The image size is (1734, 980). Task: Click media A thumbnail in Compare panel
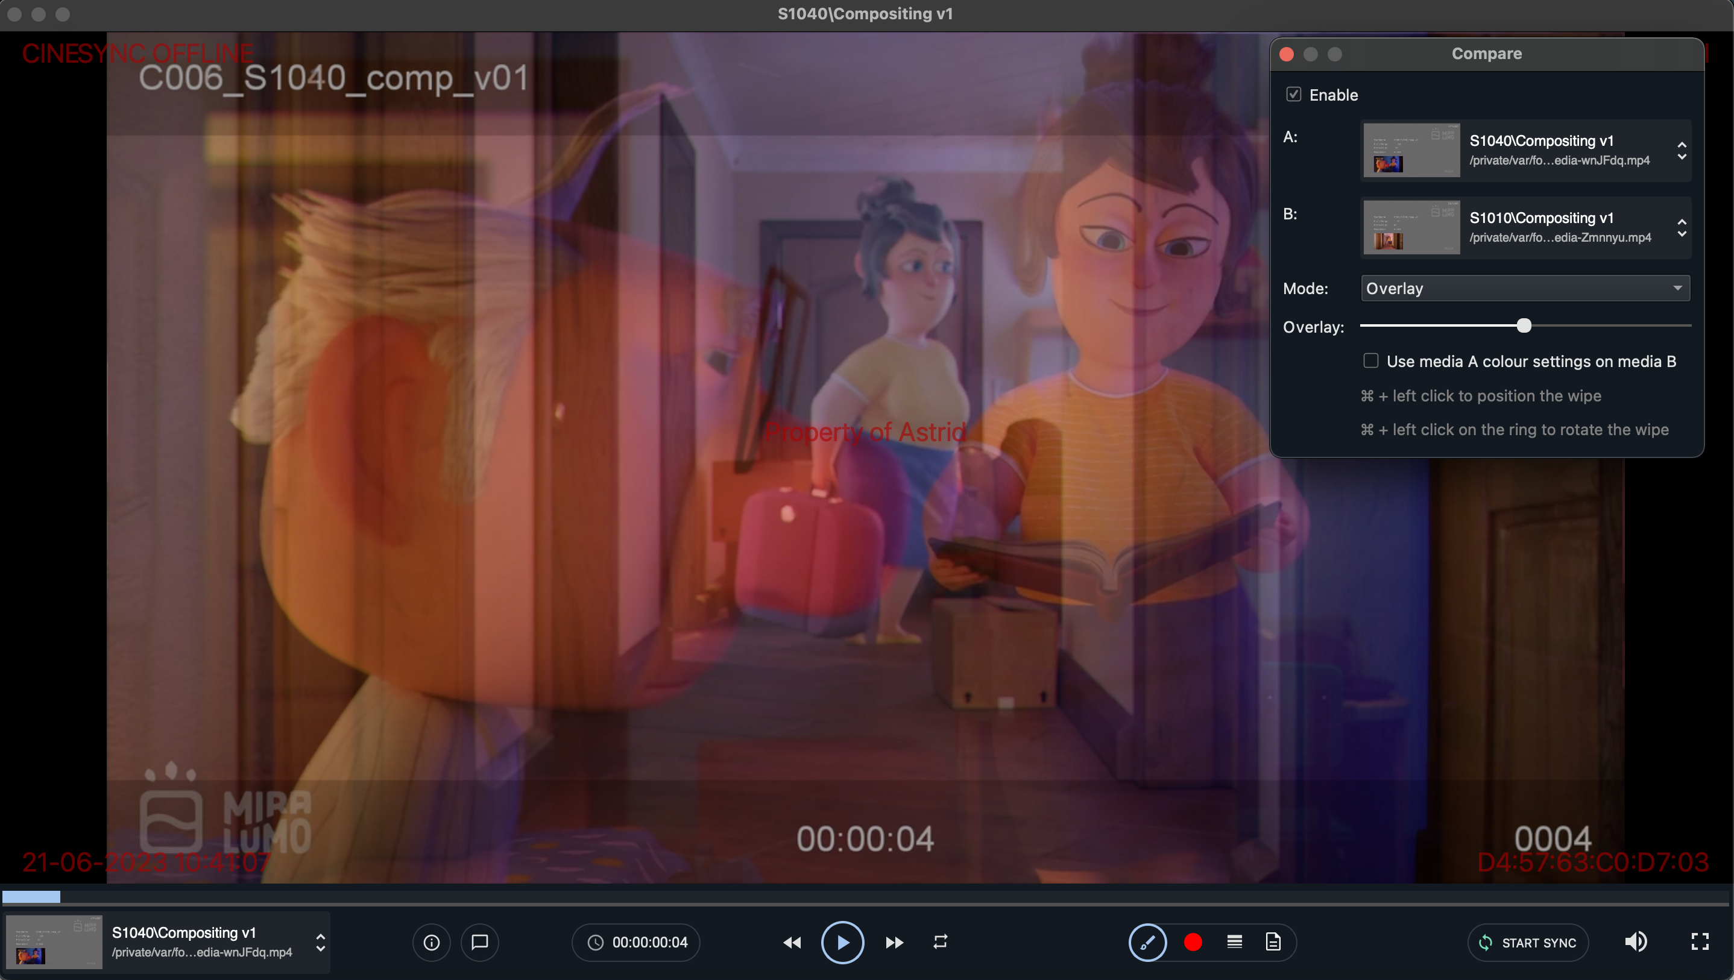tap(1411, 150)
